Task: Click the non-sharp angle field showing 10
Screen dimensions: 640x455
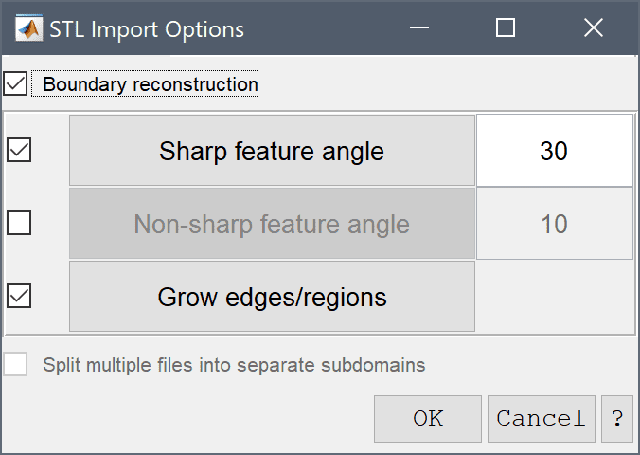Action: coord(555,223)
